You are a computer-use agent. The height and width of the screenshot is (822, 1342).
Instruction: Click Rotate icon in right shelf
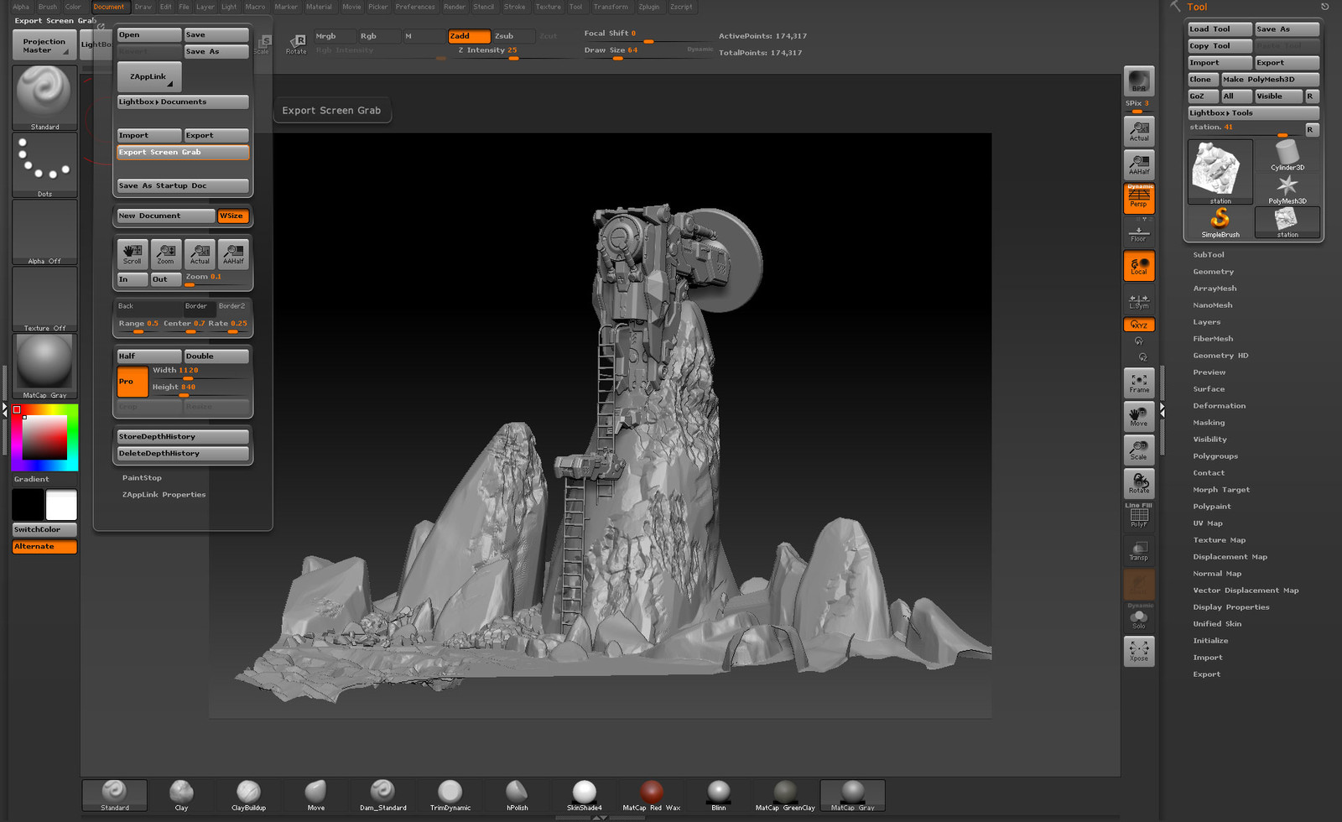pos(1139,483)
